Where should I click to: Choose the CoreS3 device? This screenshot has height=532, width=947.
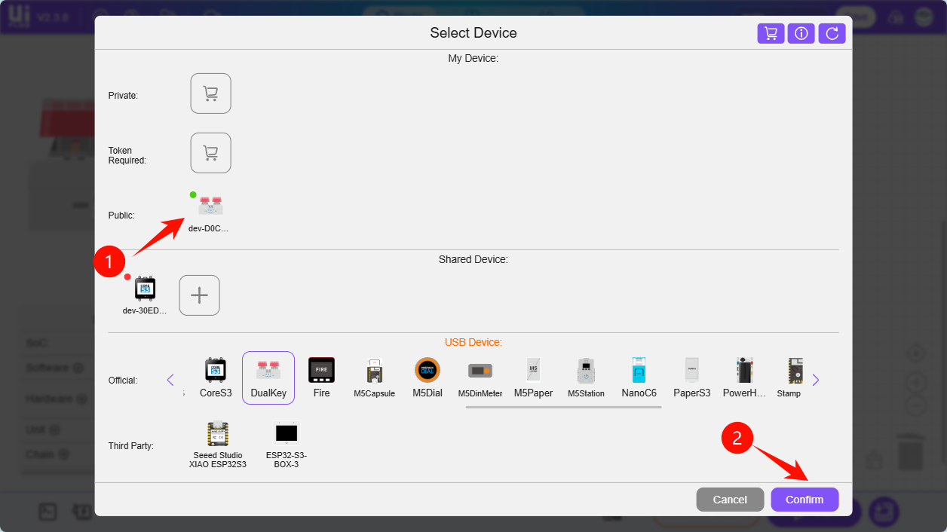pyautogui.click(x=216, y=378)
